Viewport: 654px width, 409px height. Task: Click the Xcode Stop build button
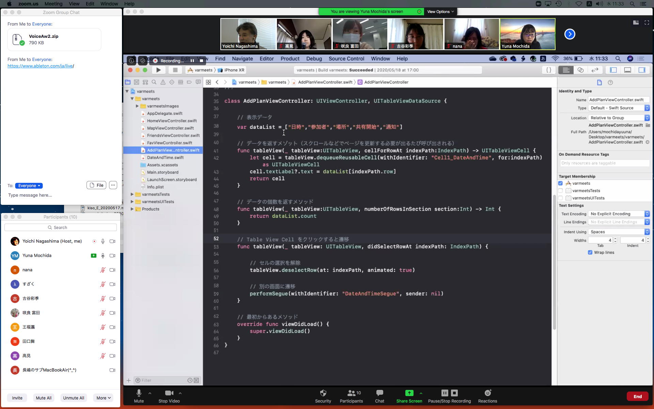[x=175, y=70]
